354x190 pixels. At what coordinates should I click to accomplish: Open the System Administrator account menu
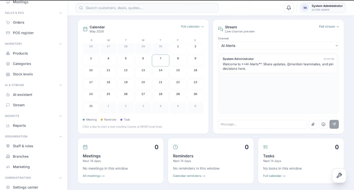coord(323,8)
